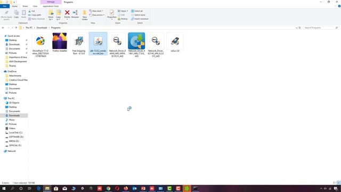Click Select none in the ribbon

pyautogui.click(x=138, y=15)
